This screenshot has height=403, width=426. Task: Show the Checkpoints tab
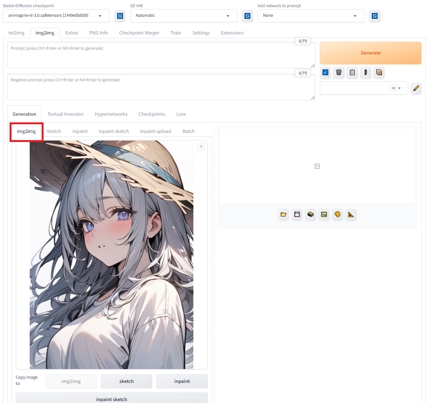pos(152,114)
